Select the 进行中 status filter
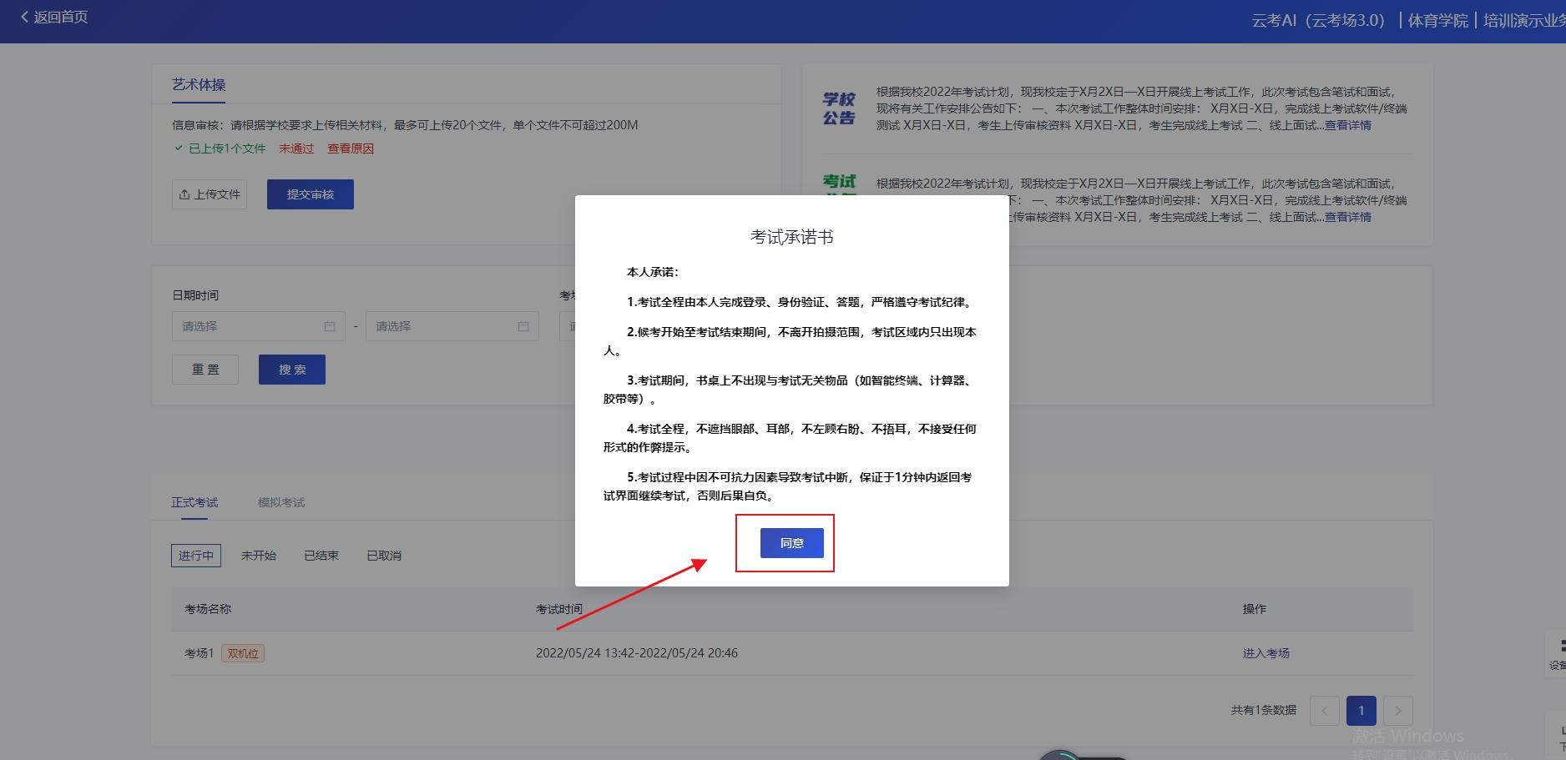 tap(196, 556)
